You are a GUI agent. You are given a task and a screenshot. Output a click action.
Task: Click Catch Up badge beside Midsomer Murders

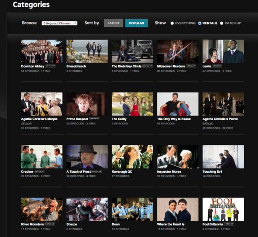point(191,66)
